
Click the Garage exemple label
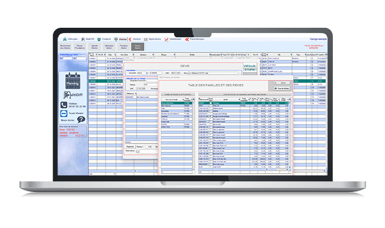[x=318, y=39]
